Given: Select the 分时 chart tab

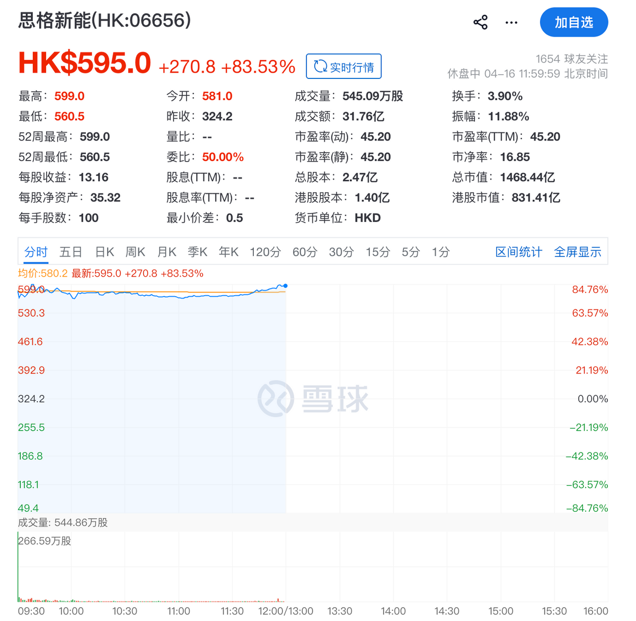Looking at the screenshot, I should click(x=36, y=252).
